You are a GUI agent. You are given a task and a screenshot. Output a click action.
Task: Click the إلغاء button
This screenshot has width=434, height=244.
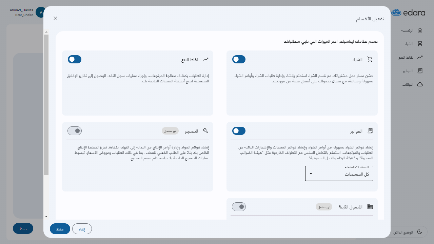pos(82,229)
